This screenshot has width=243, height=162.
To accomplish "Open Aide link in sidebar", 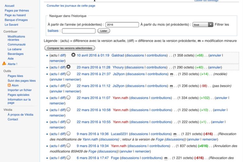I will coord(11,59).
